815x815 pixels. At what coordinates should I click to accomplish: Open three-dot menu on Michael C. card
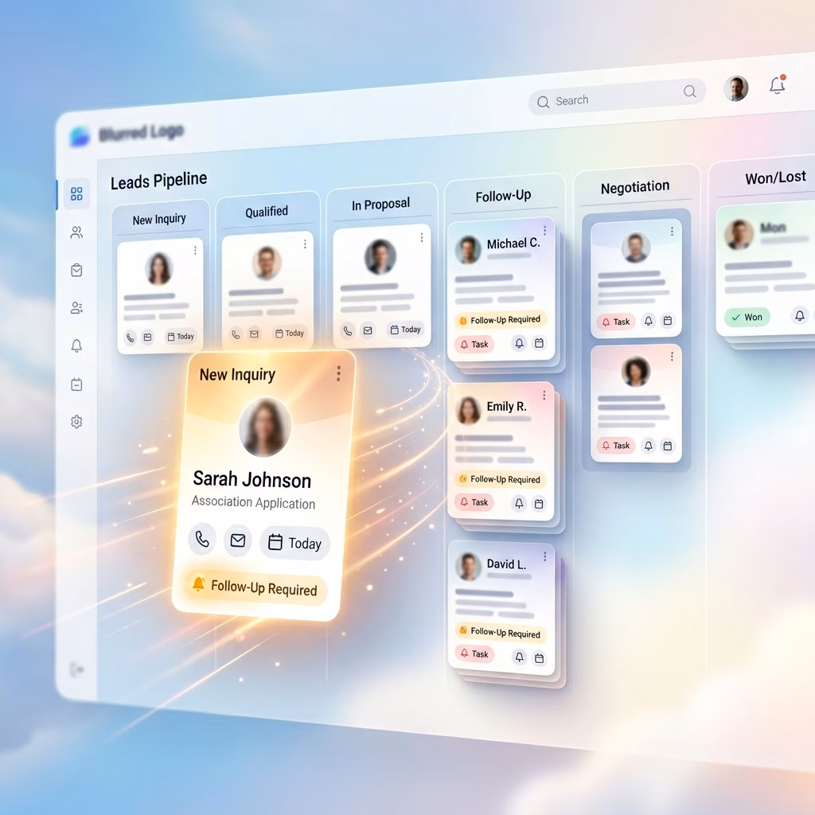pos(544,230)
